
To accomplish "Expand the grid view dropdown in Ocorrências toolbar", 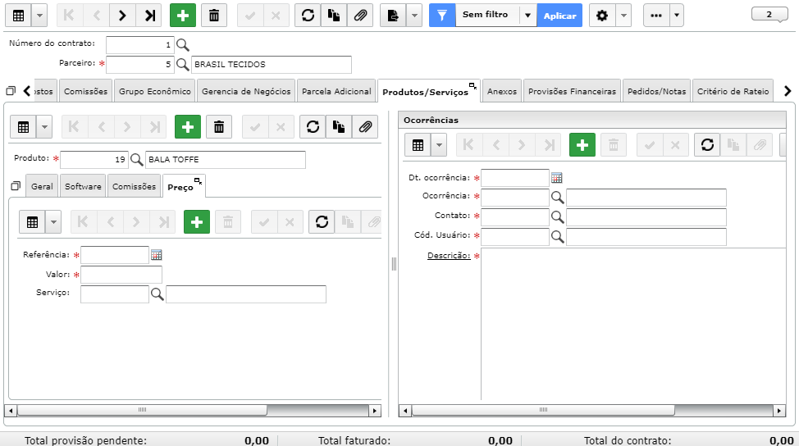I will [439, 145].
